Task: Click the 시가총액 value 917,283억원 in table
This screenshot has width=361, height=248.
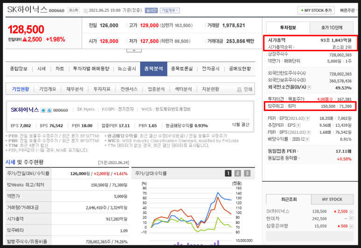Action: pyautogui.click(x=116, y=219)
